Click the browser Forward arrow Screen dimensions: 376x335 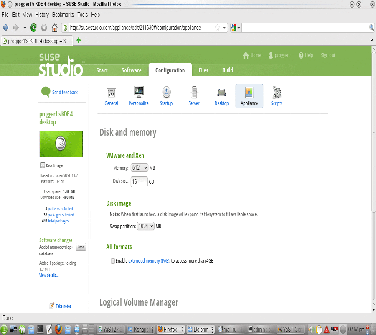coord(16,28)
